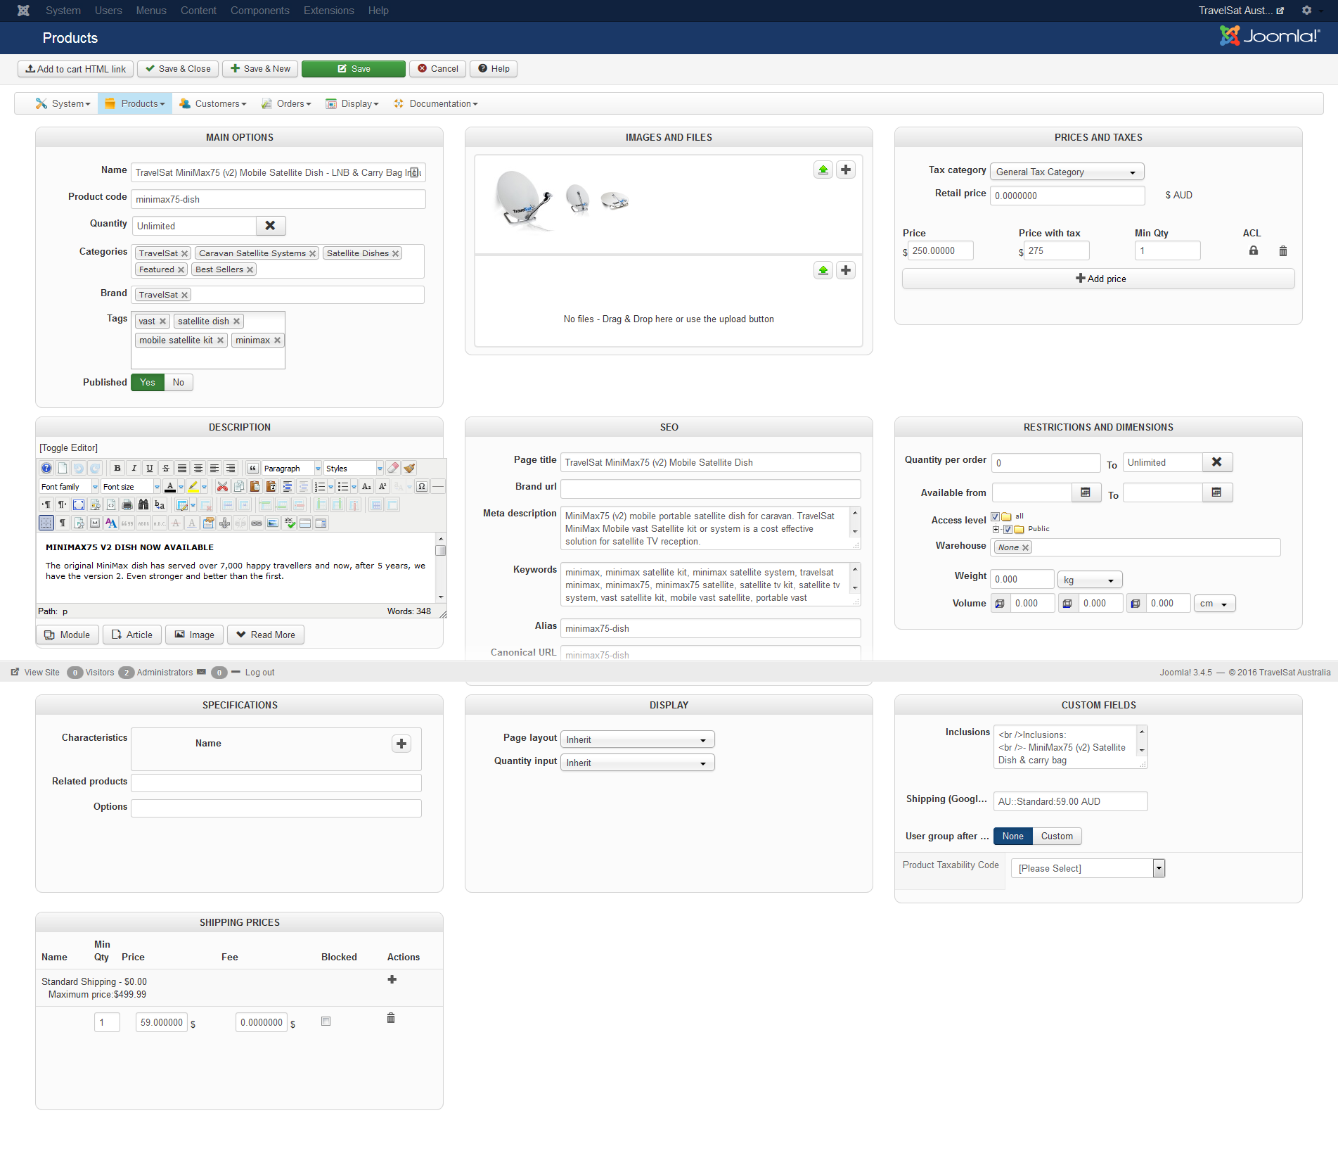Insert a blockquote in the editor

(x=253, y=469)
